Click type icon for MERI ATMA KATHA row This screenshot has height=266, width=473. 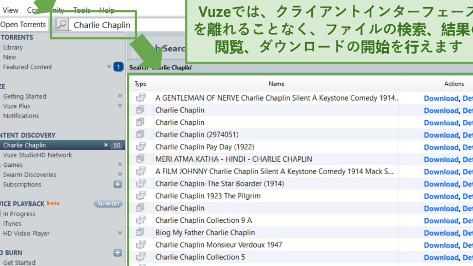tap(140, 159)
